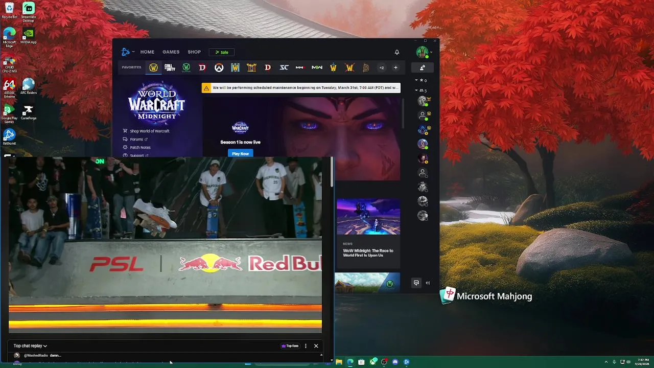Open the Battle.net logo menu
654x368 pixels.
click(127, 52)
